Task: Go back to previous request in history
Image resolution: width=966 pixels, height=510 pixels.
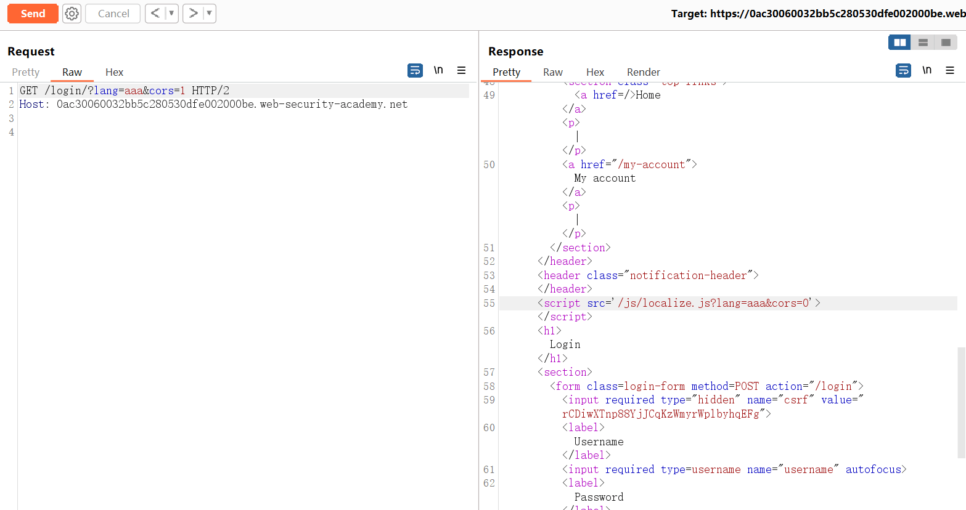Action: [155, 14]
